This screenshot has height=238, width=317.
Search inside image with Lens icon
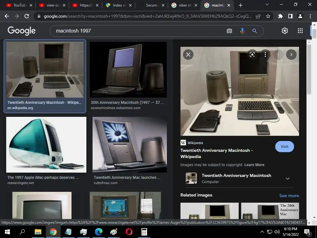point(252,55)
